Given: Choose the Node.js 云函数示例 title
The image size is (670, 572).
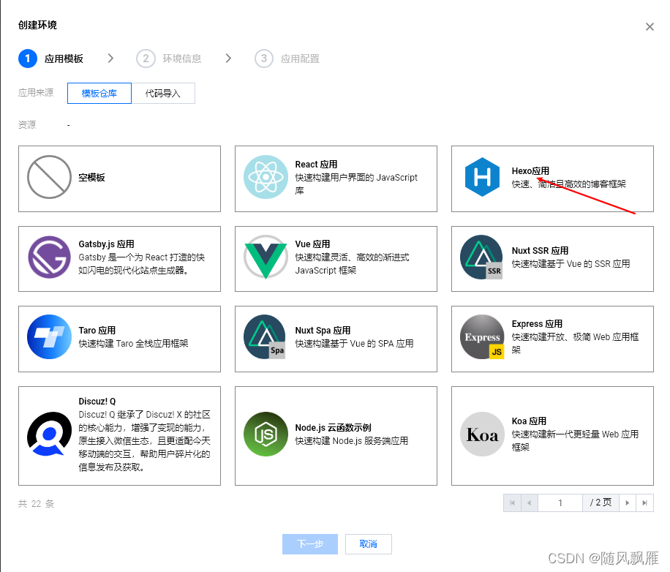Looking at the screenshot, I should pos(333,428).
